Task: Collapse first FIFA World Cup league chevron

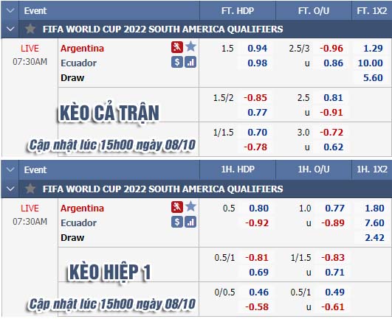Action: (10, 29)
